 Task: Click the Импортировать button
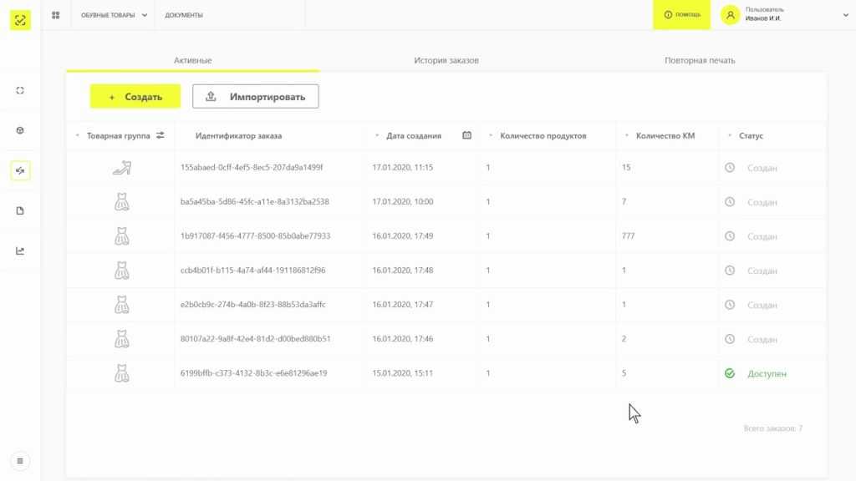255,97
